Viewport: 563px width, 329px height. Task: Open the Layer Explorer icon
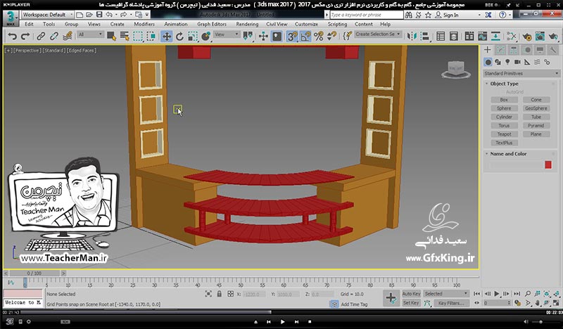point(453,37)
